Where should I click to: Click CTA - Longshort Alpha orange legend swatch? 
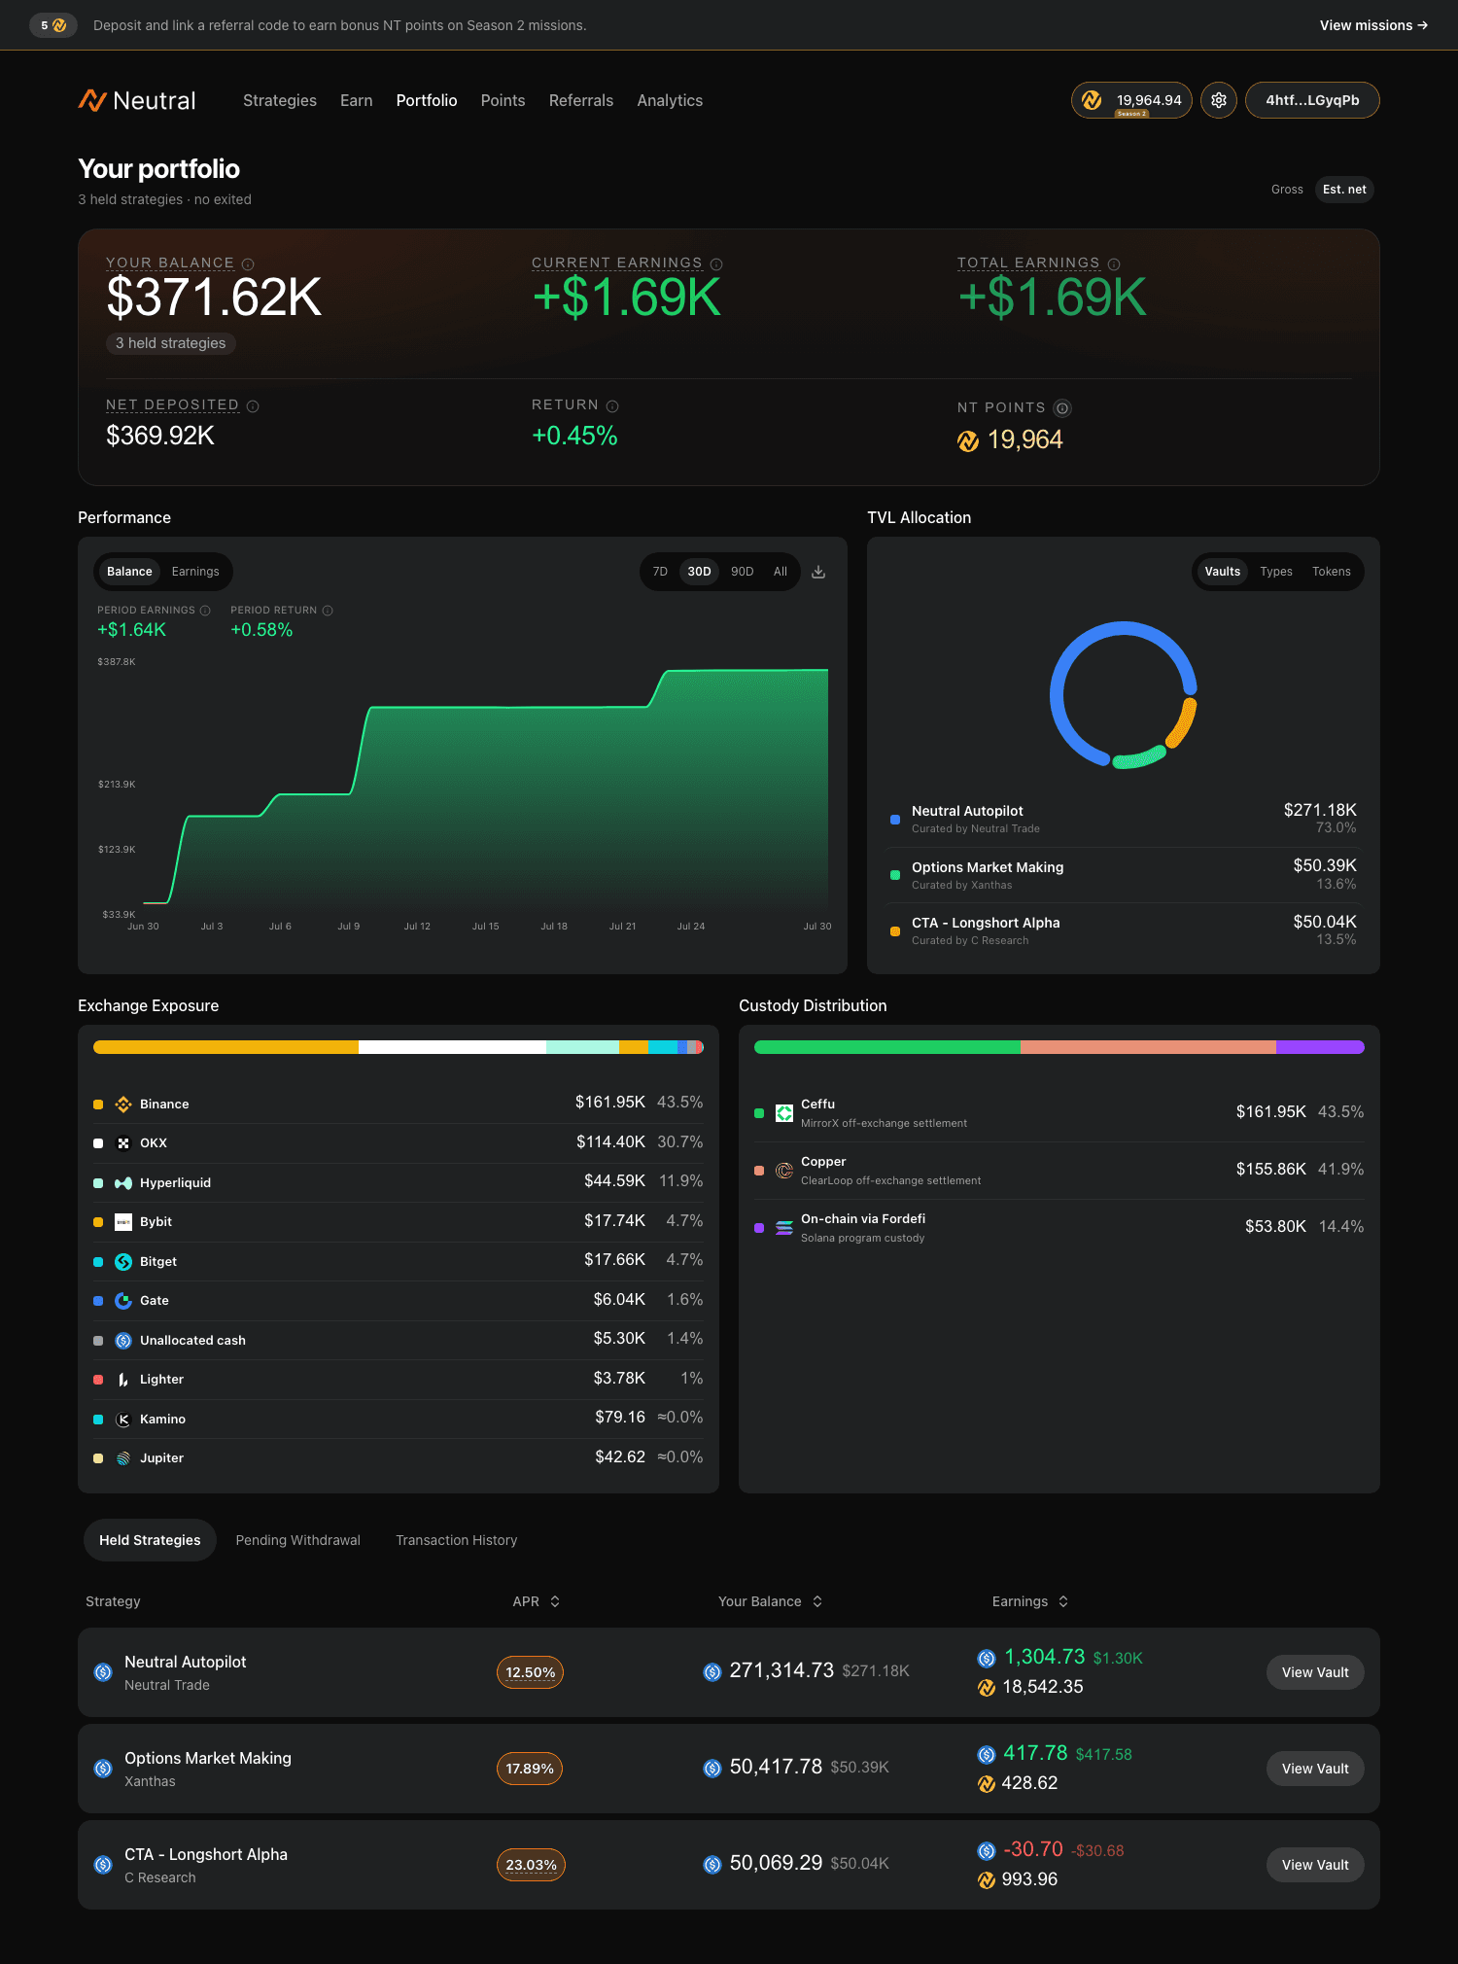click(x=895, y=931)
